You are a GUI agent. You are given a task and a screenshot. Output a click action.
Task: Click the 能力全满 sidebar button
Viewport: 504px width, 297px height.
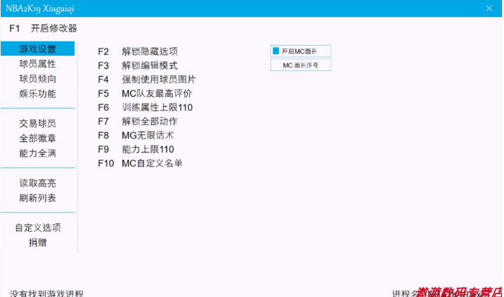37,153
